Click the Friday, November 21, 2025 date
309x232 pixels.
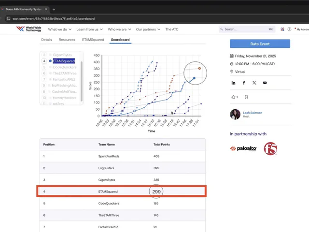point(255,56)
